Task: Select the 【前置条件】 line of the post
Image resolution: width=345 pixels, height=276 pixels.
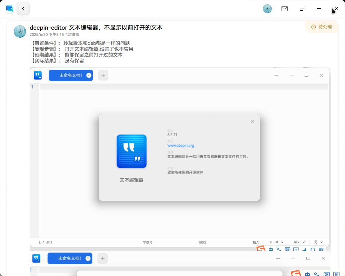Action: click(x=80, y=43)
